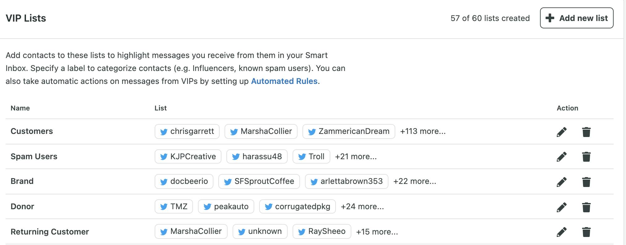Expand +113 more contacts in Customers
Viewport: 626px width, 245px height.
point(423,131)
